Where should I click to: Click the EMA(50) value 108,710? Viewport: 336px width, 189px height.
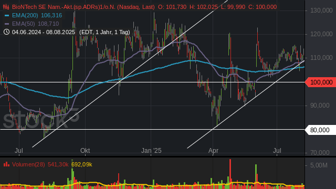(48, 24)
